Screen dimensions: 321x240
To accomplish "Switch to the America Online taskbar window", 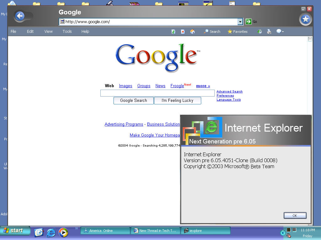I will [105, 231].
